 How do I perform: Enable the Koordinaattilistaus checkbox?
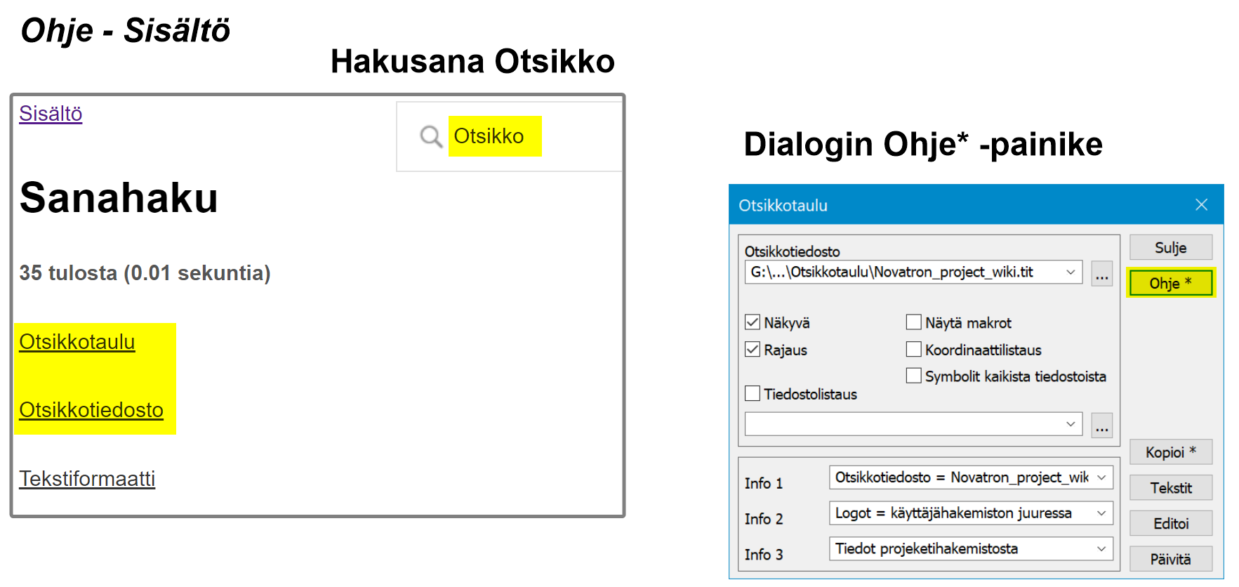913,350
